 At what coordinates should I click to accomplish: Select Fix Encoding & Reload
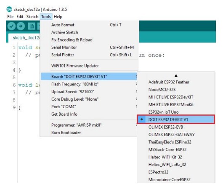point(89,40)
